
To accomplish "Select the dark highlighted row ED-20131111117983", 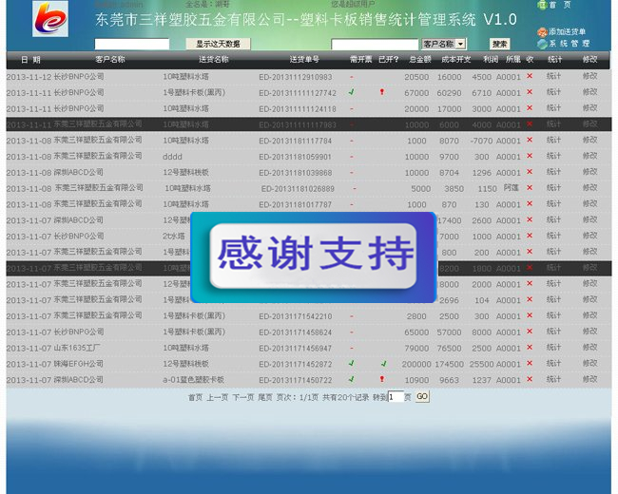I will (309, 124).
